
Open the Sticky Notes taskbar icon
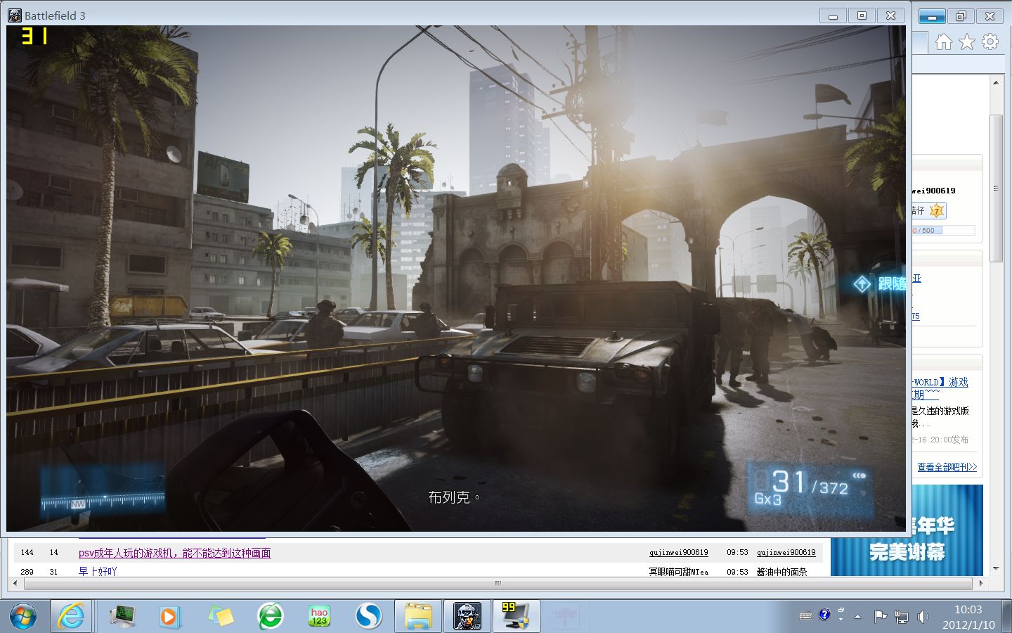(x=221, y=617)
